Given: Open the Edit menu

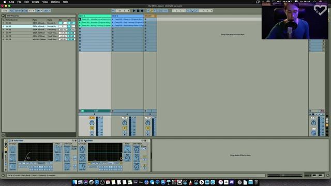Looking at the screenshot, I should 26,2.
